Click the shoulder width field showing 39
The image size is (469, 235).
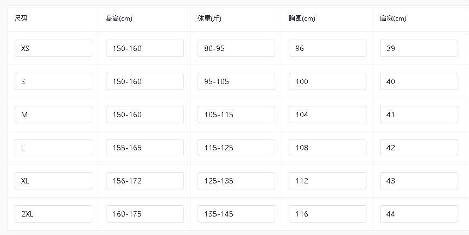[419, 48]
